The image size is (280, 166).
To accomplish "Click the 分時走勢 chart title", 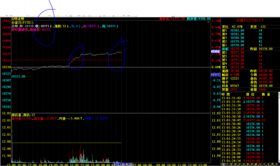I will click(17, 19).
